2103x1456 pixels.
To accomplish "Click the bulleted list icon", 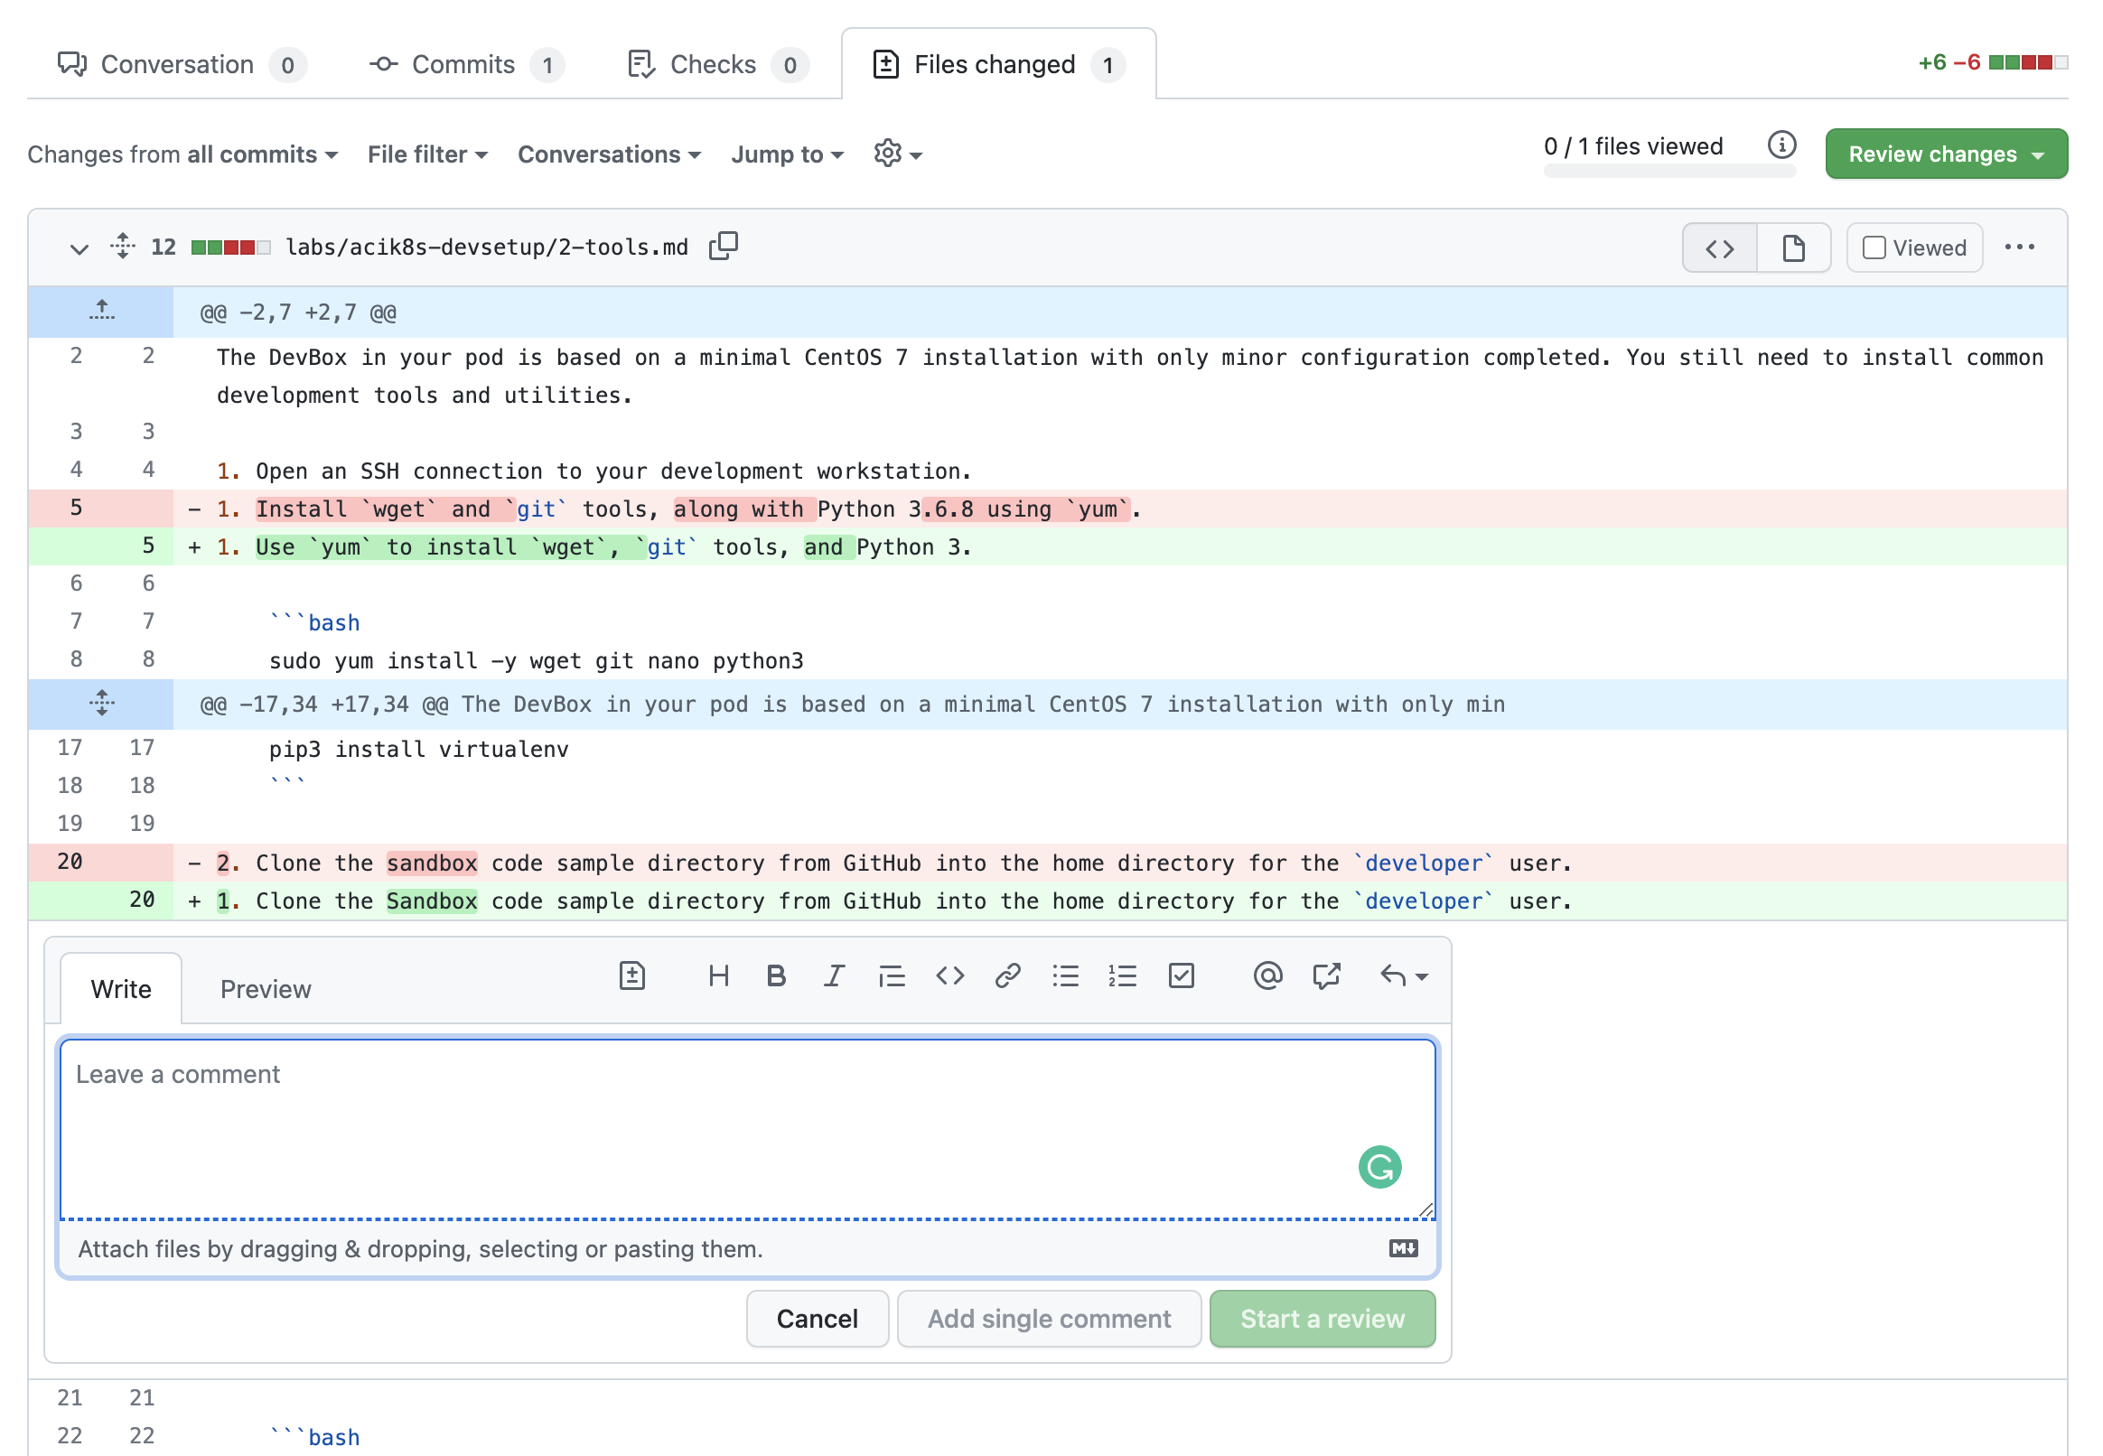I will coord(1064,978).
